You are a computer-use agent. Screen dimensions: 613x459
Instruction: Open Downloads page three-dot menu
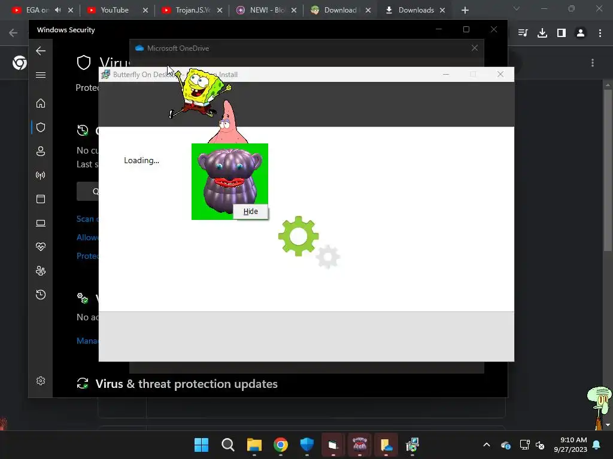[593, 63]
